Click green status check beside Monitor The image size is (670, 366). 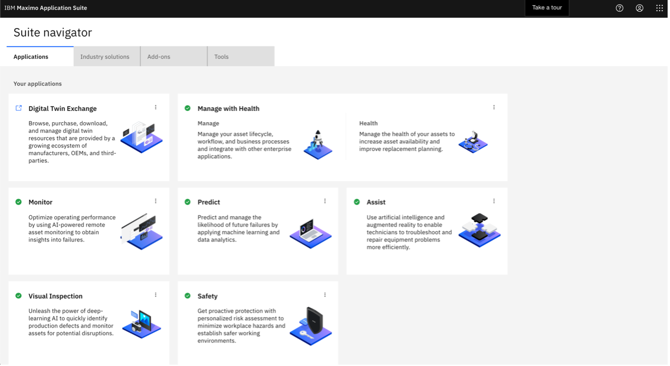(19, 202)
